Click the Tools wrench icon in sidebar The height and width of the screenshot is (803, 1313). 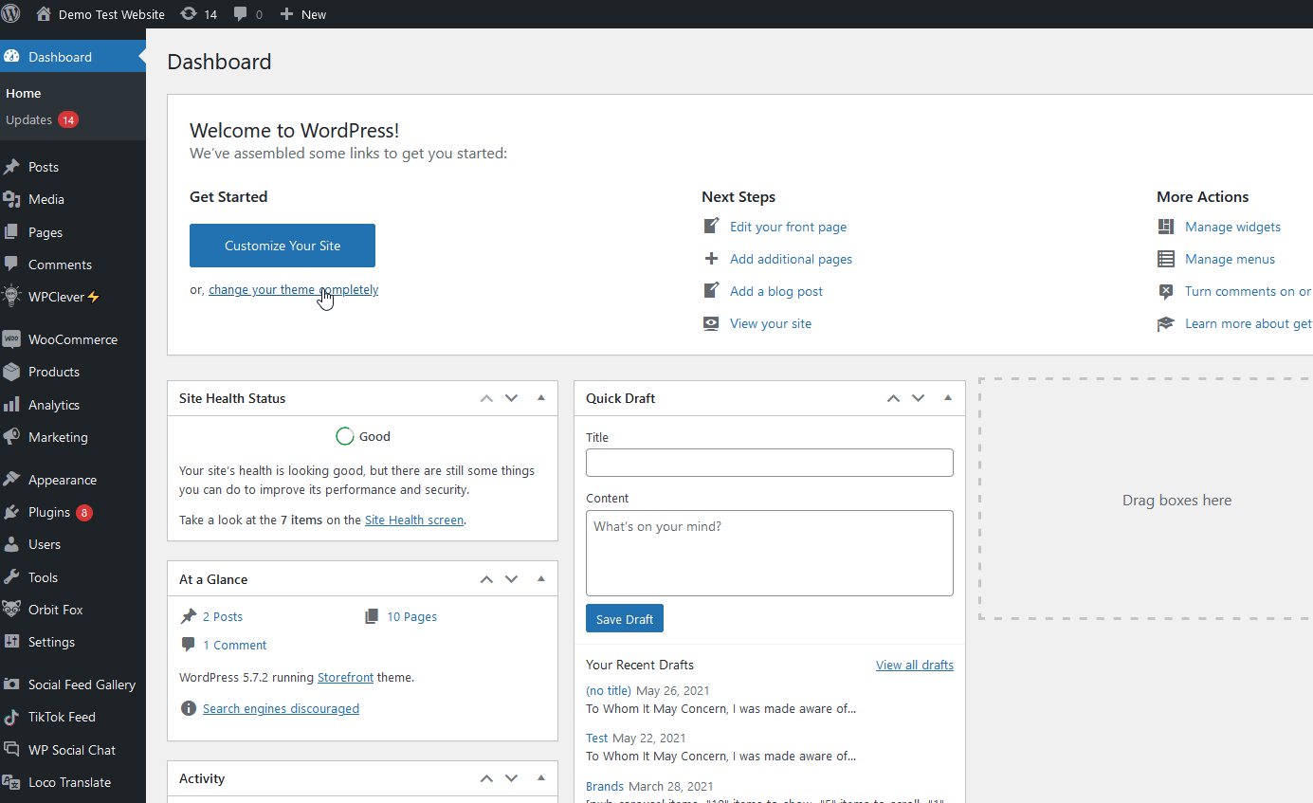point(11,577)
